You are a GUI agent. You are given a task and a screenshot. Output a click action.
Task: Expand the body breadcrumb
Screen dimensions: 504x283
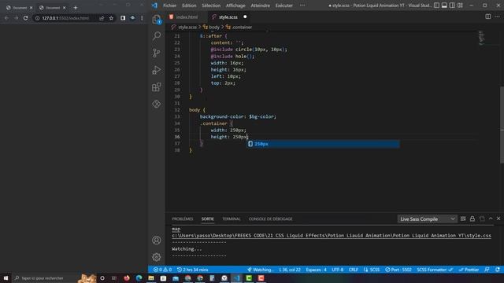[212, 28]
